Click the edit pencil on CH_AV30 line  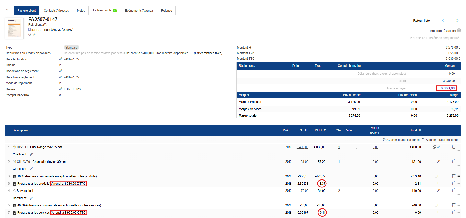[438, 162]
